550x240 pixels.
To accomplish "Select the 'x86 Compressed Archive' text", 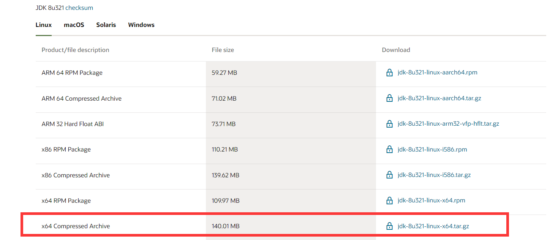I will tap(76, 175).
